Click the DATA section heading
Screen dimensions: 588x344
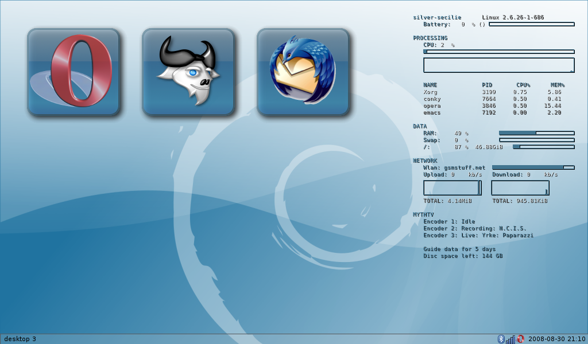coord(420,126)
